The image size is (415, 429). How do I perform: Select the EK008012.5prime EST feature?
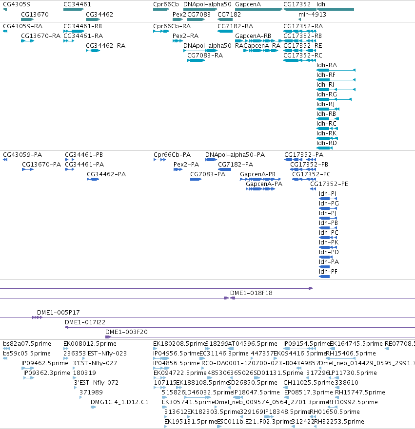[66, 349]
